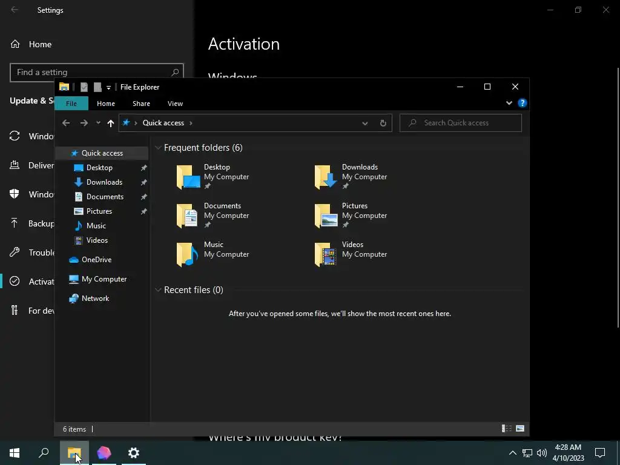Image resolution: width=620 pixels, height=465 pixels.
Task: Click in the Search Quick access box
Action: point(461,123)
